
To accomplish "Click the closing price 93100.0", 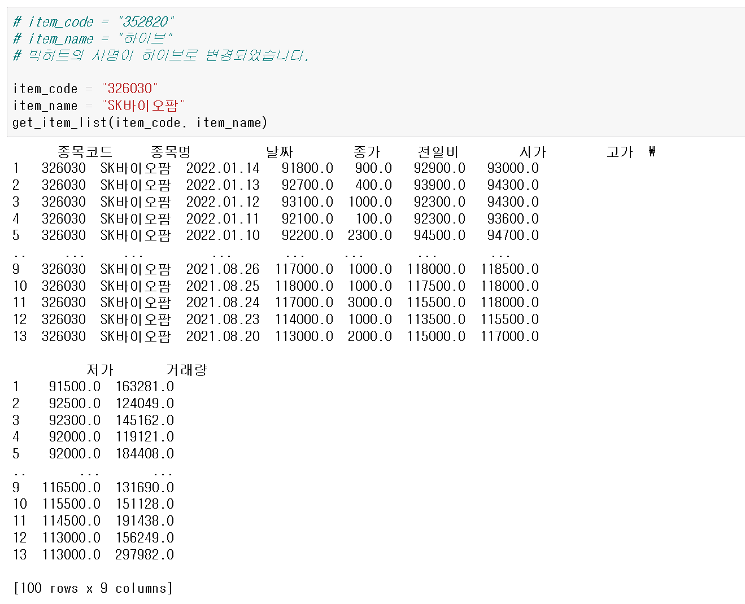I will 307,202.
